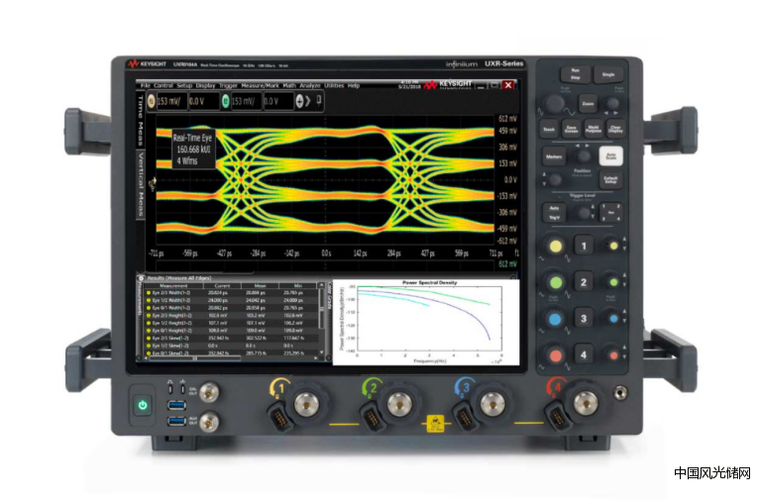Open the Measure/Mark menu
Image resolution: width=759 pixels, height=503 pixels.
(x=260, y=85)
